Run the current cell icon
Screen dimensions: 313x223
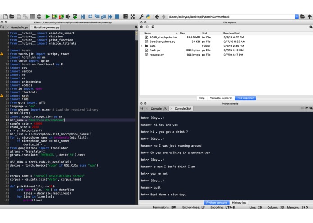[54, 17]
